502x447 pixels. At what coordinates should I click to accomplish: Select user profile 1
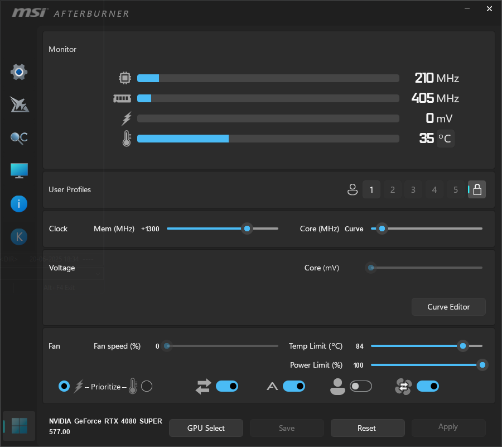[x=371, y=189]
